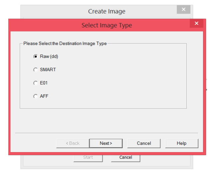Click the Next > button
This screenshot has width=216, height=174.
106,143
